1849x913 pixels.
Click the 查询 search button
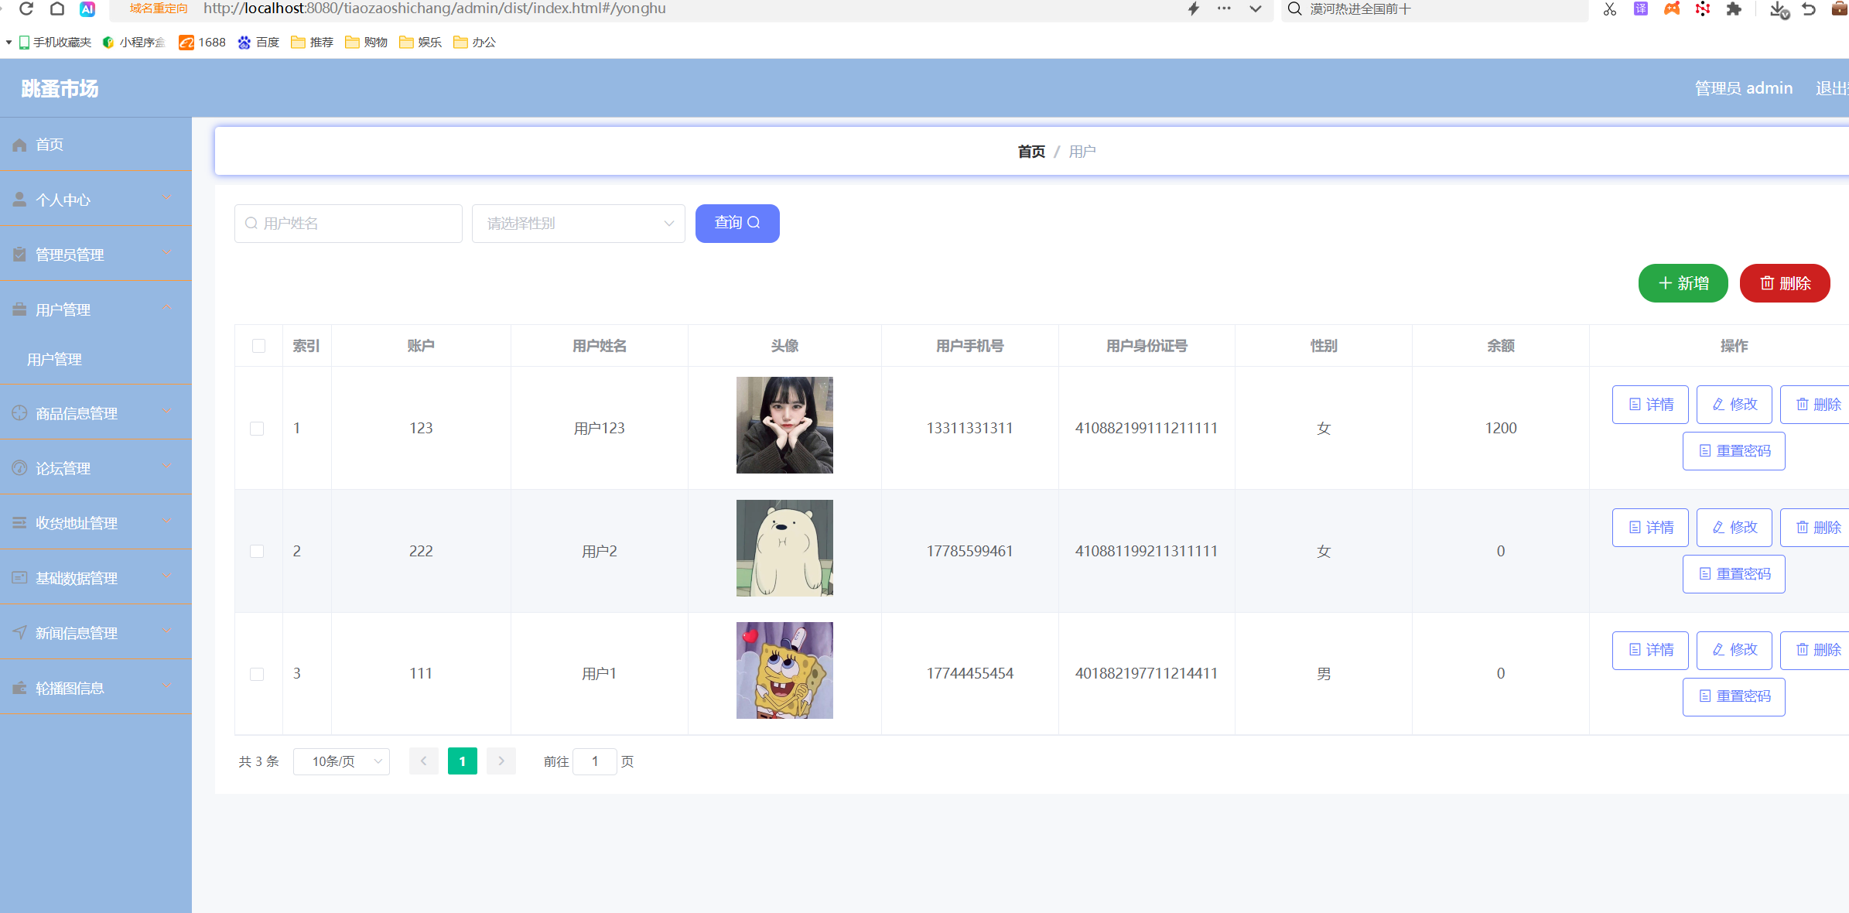pyautogui.click(x=737, y=224)
